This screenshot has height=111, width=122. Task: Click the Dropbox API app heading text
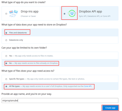(90, 11)
